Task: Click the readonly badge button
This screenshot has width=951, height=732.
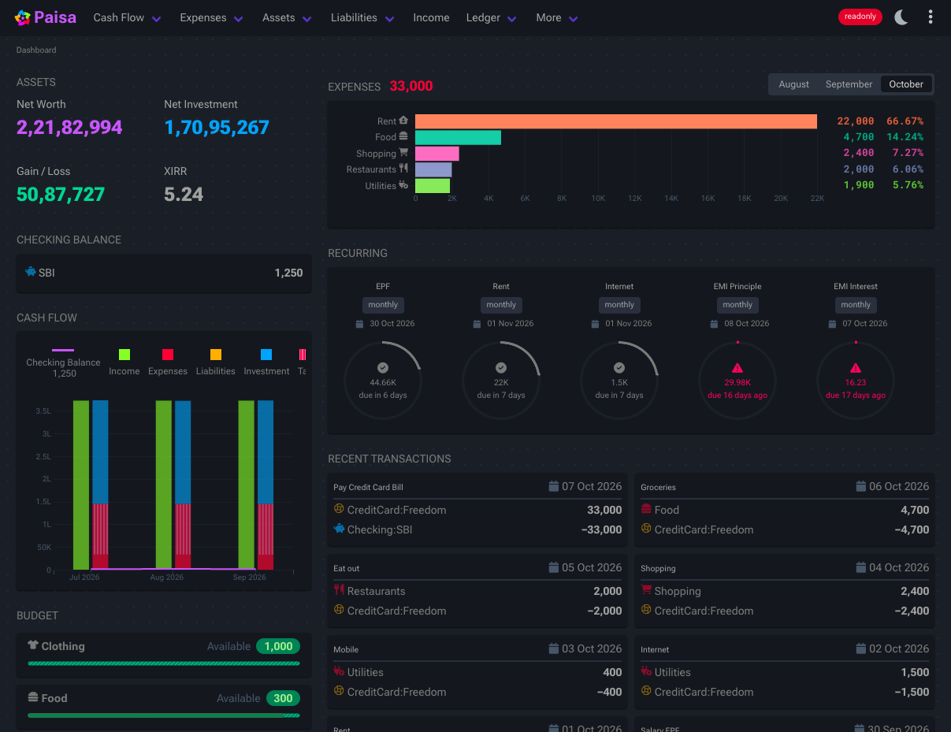Action: [x=860, y=17]
